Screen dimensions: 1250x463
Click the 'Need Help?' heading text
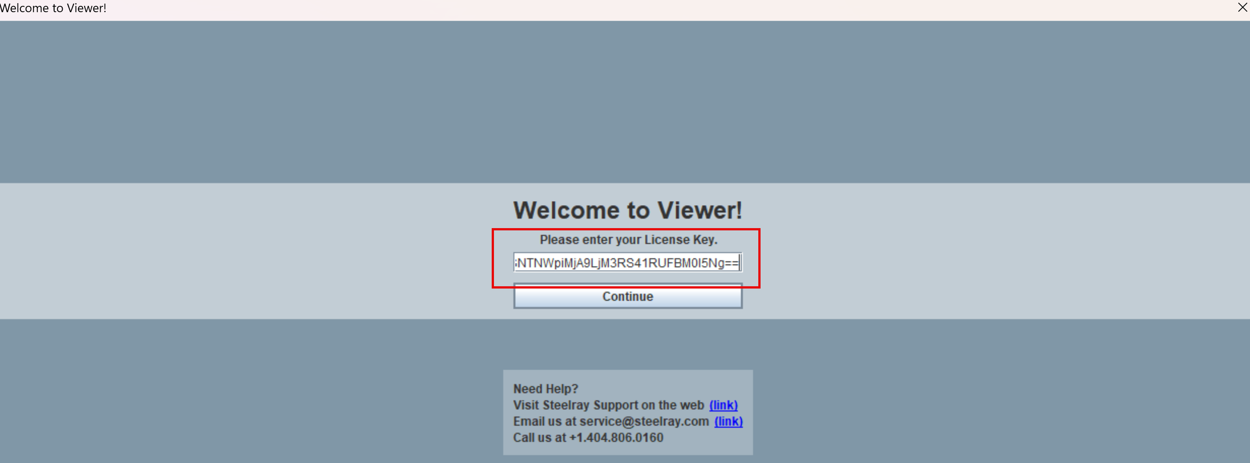[545, 389]
